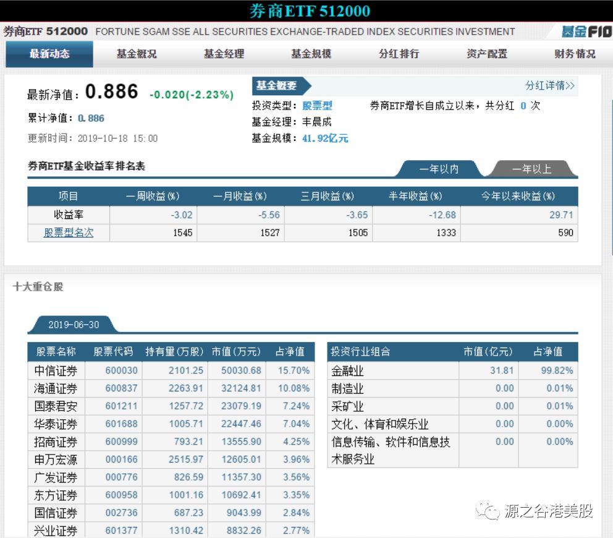Switch to the 基金概况 tab
The image size is (613, 538).
tap(137, 54)
